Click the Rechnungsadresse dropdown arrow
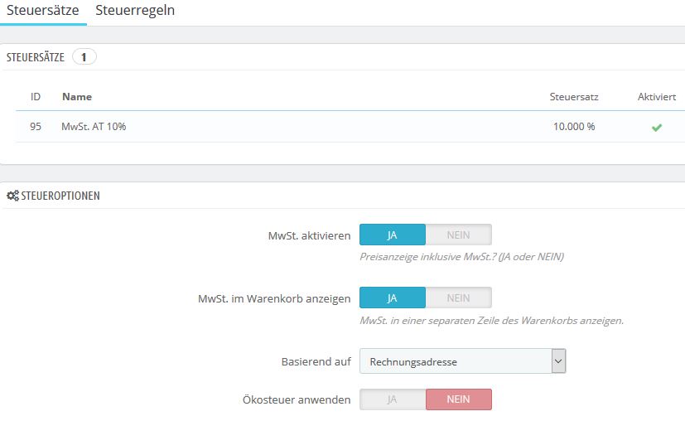This screenshot has width=685, height=421. [558, 361]
